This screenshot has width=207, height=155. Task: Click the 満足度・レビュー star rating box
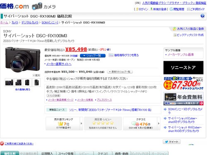[103, 124]
